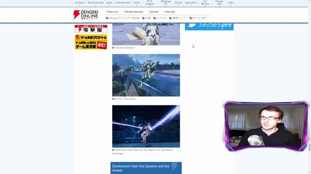Image resolution: width=311 pixels, height=174 pixels.
Task: Click the third hashtag tag in the tag row
Action: pyautogui.click(x=160, y=18)
